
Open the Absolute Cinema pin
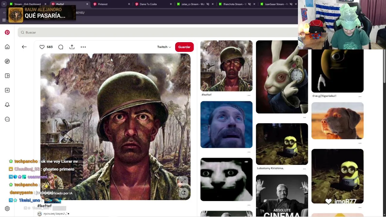coord(282,196)
